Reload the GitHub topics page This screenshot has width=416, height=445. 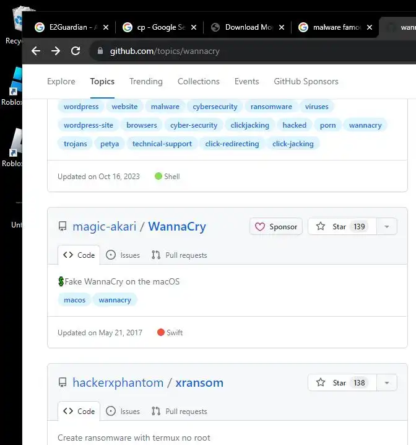[76, 51]
